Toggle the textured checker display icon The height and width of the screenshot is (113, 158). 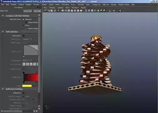95,11
